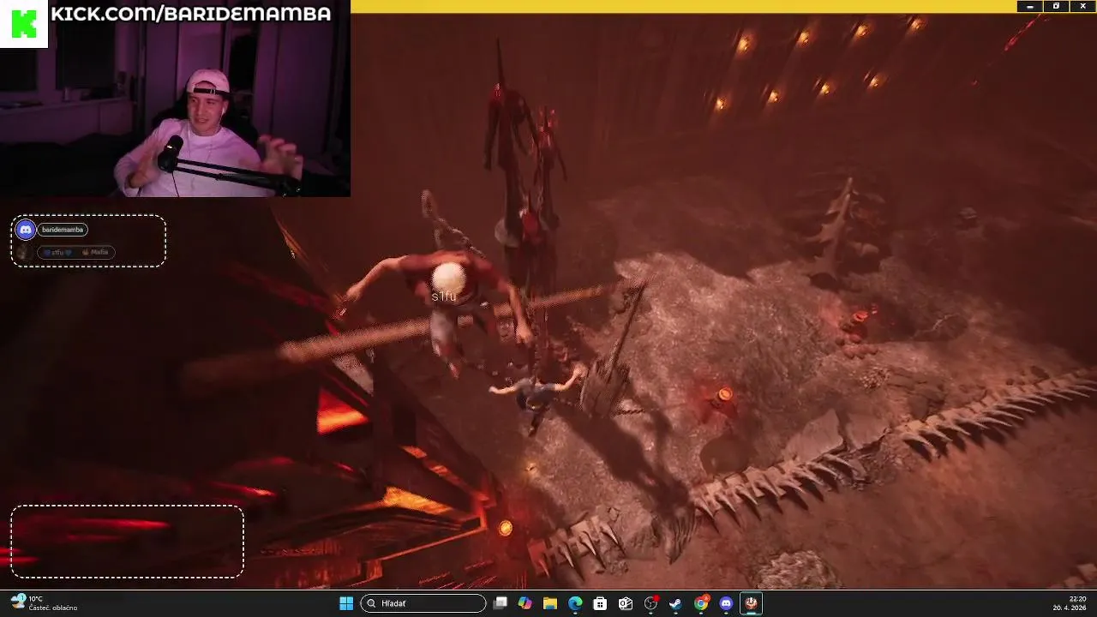
Task: Click the KICK.COM/BARIDEMAMBA overlay text
Action: click(190, 14)
